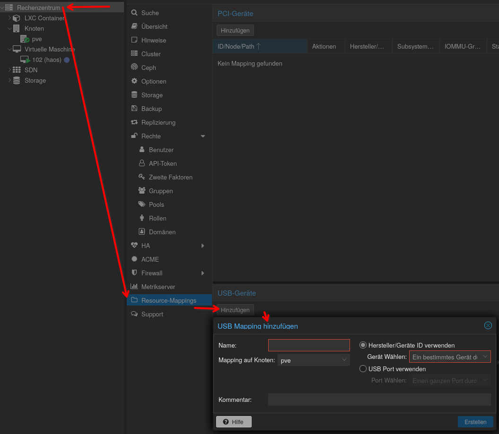Select Hersteller/Geräte ID verwenden radio button
This screenshot has height=434, width=499.
click(x=363, y=345)
